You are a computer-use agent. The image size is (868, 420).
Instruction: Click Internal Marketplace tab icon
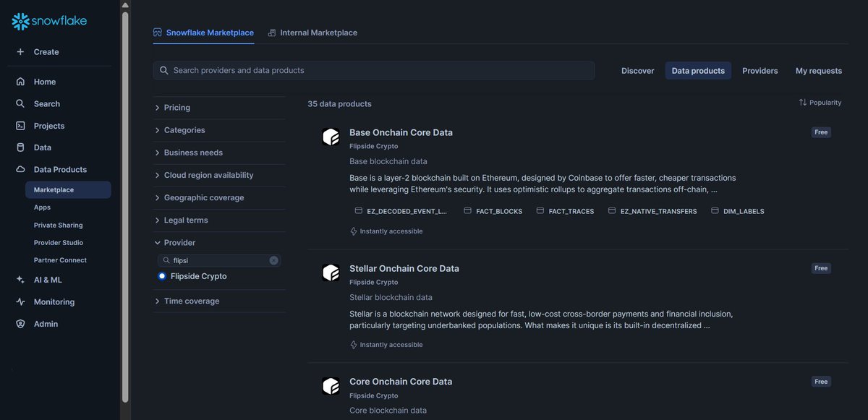tap(272, 33)
